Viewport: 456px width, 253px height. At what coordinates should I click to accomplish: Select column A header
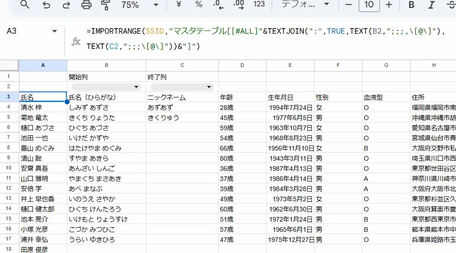tap(43, 66)
